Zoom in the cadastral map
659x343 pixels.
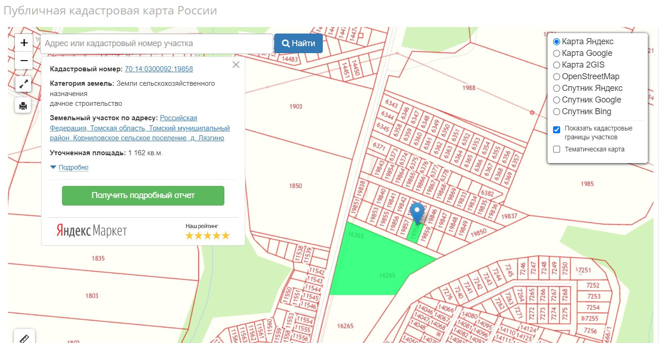click(x=24, y=43)
